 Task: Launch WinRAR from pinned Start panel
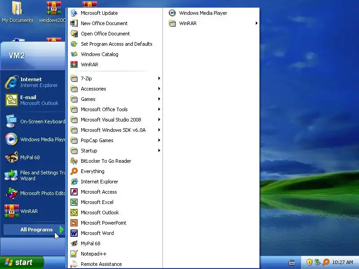35,211
